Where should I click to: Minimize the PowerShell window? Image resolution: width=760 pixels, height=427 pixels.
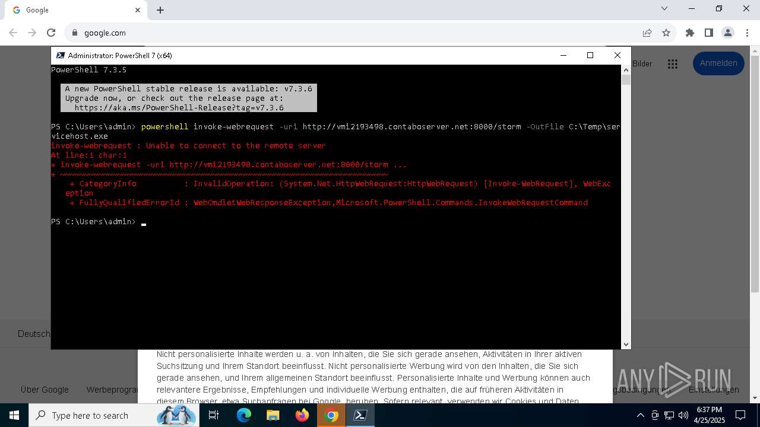563,55
